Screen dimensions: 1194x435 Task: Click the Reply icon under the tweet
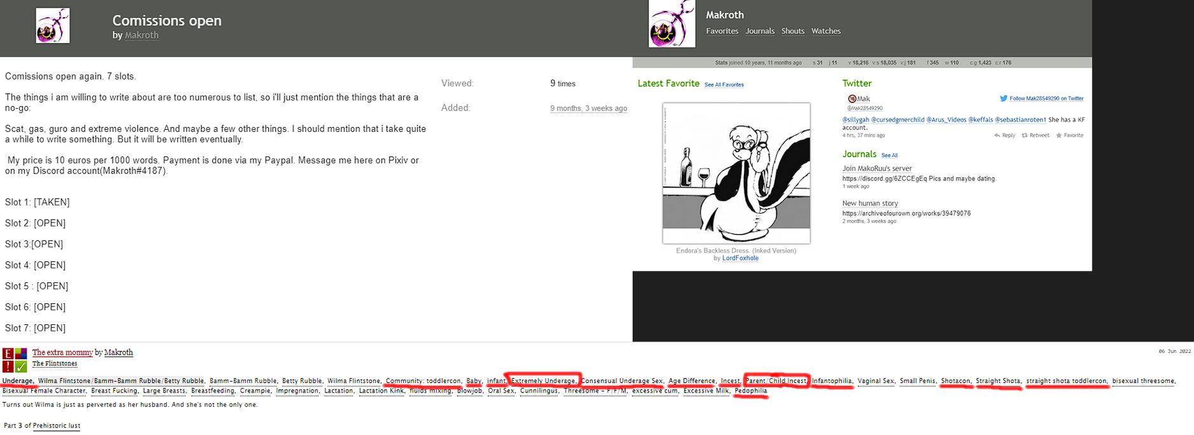click(996, 135)
